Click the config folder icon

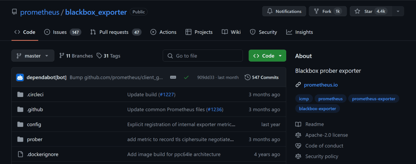coord(20,124)
